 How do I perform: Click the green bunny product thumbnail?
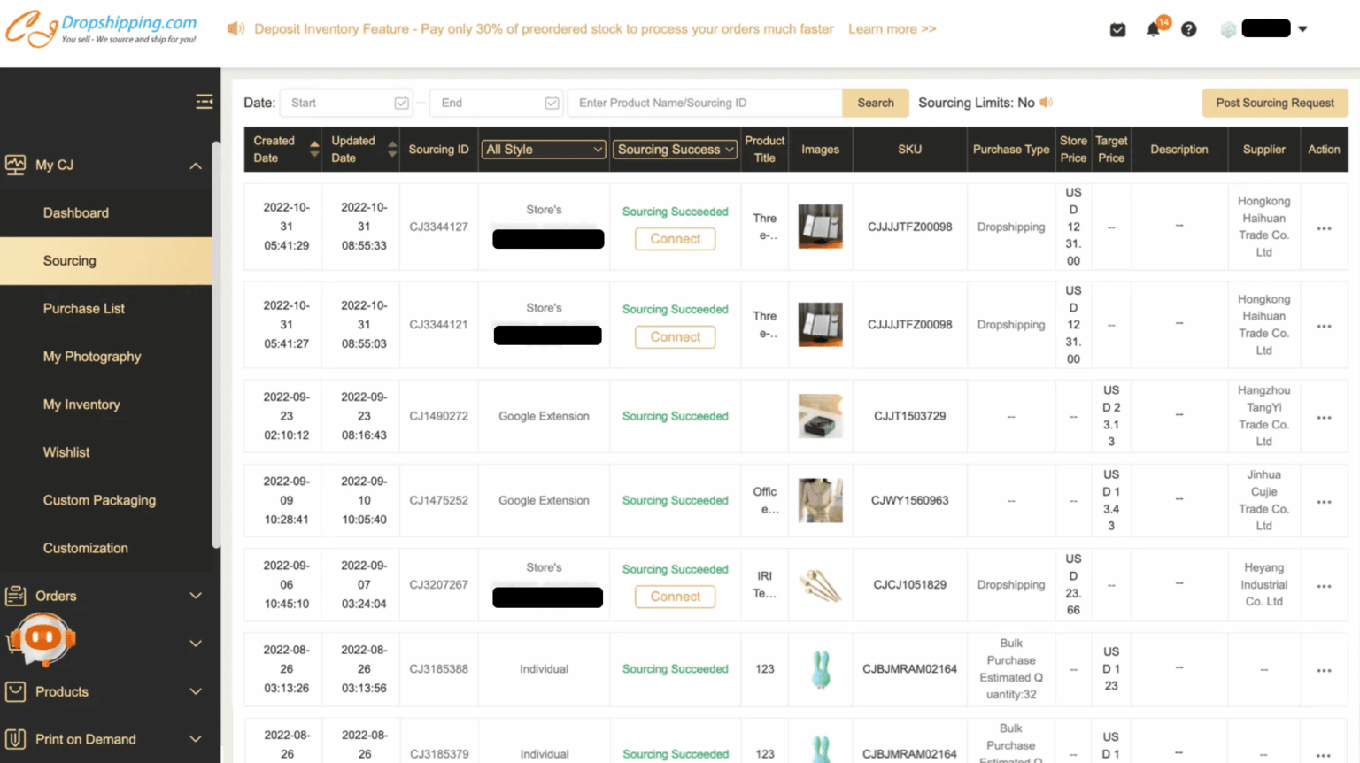pyautogui.click(x=820, y=669)
